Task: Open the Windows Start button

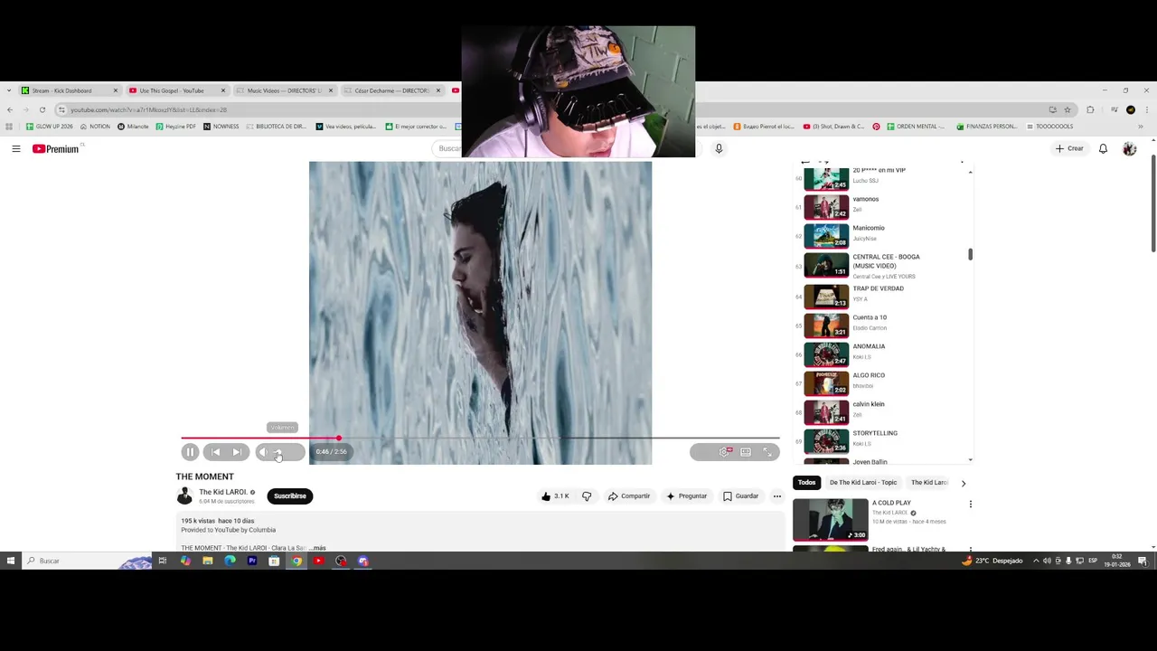Action: tap(10, 561)
